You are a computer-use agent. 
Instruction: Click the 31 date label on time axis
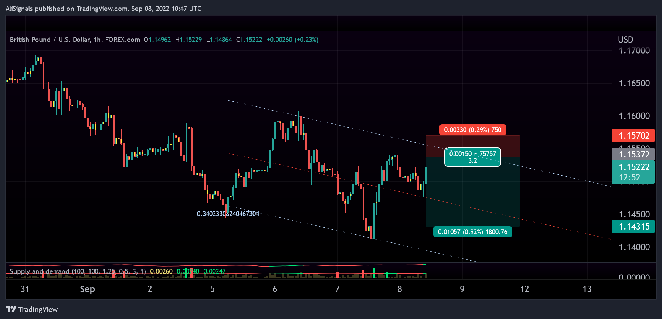click(25, 289)
